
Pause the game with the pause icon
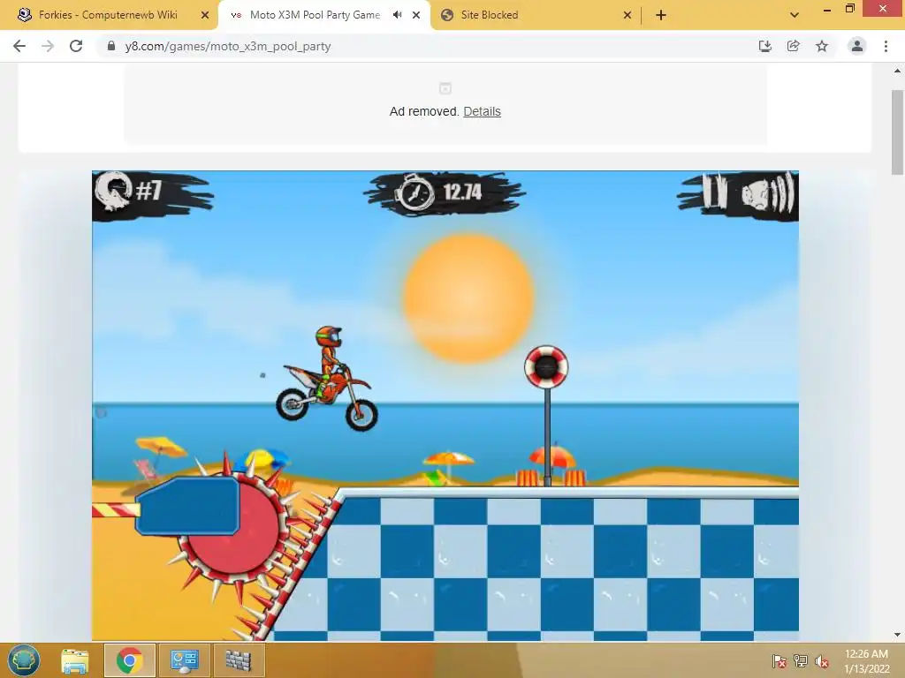click(713, 192)
